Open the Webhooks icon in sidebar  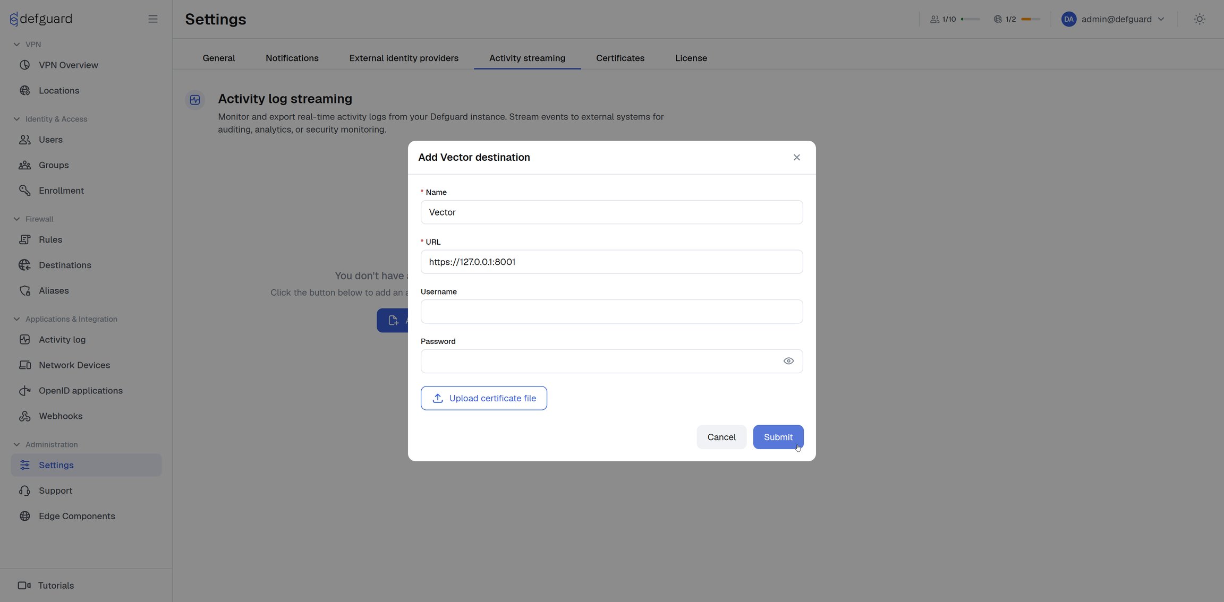tap(24, 416)
